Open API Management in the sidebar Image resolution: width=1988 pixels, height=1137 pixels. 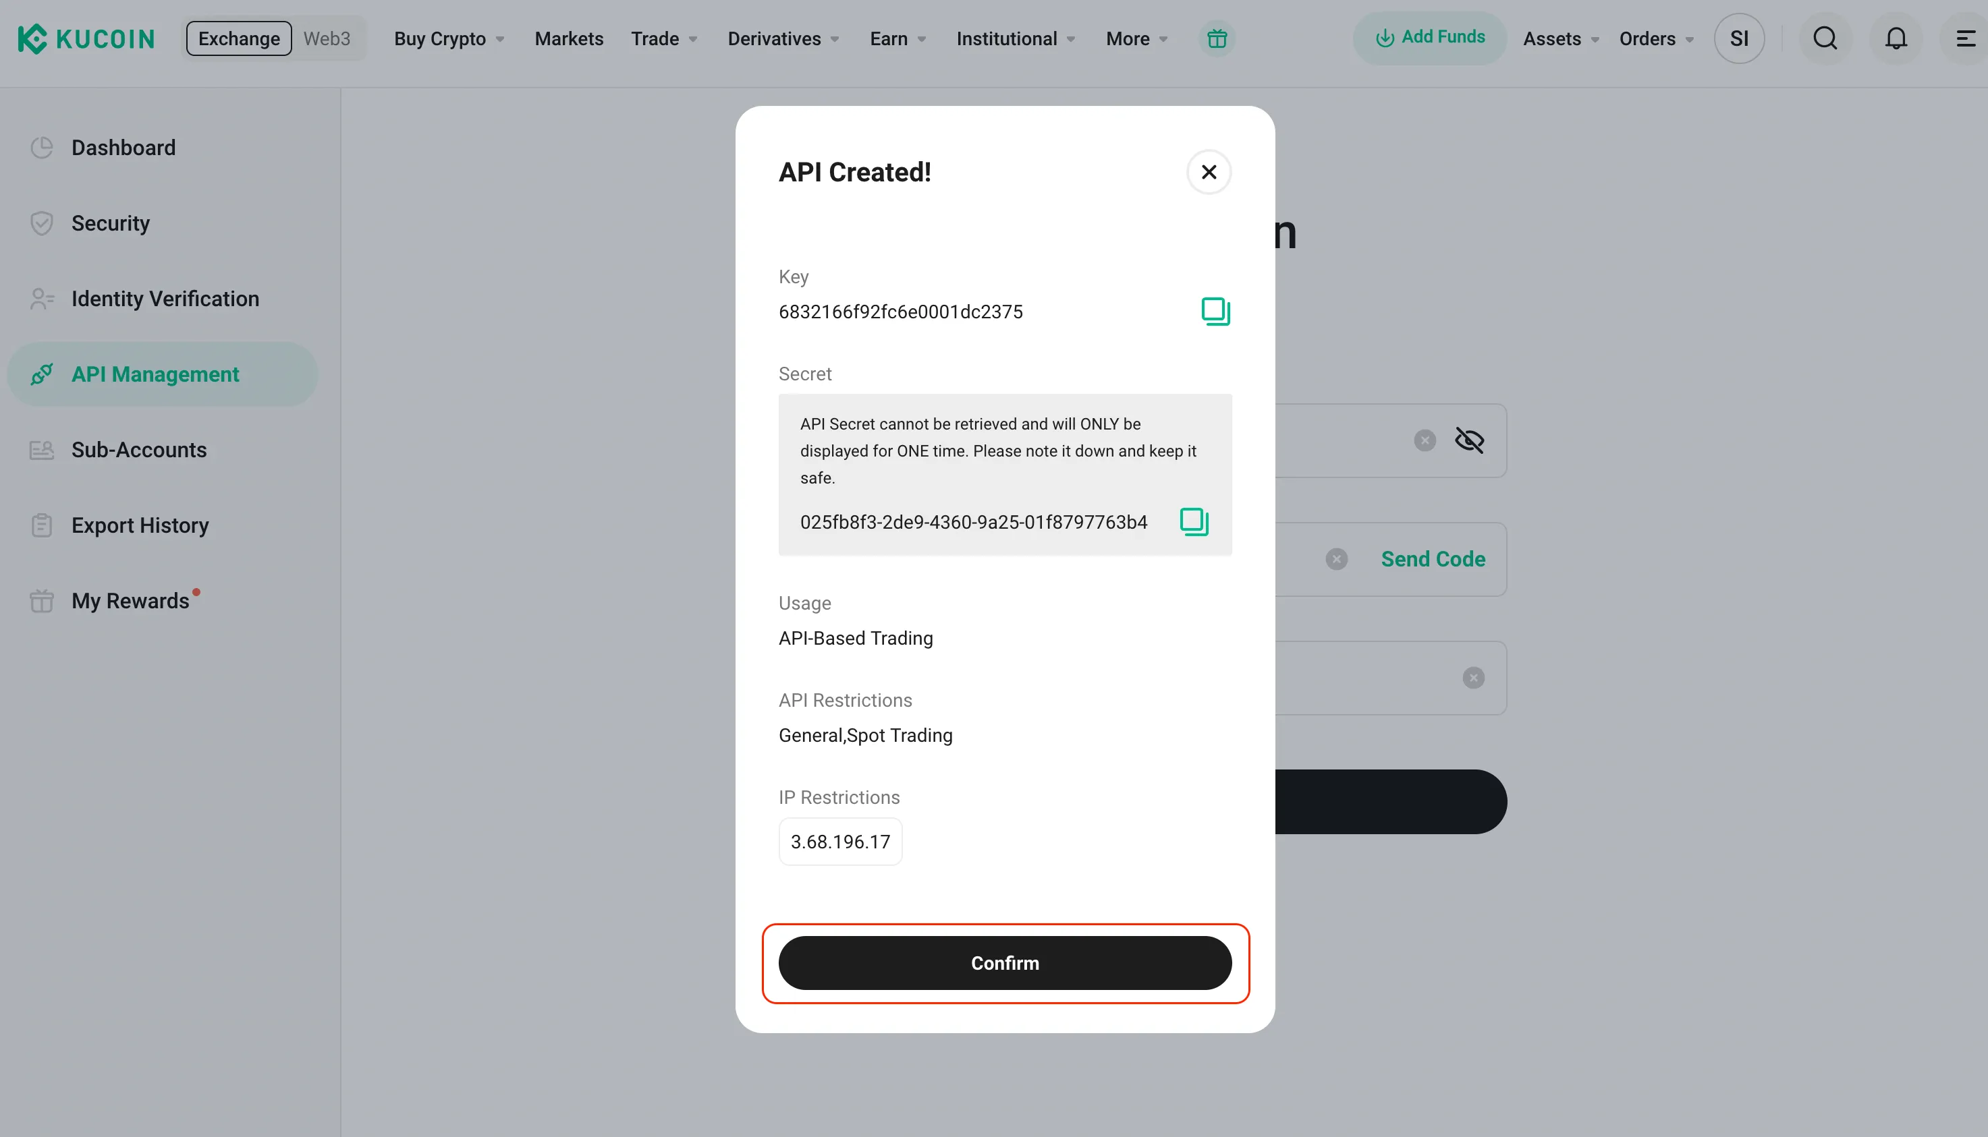point(163,374)
